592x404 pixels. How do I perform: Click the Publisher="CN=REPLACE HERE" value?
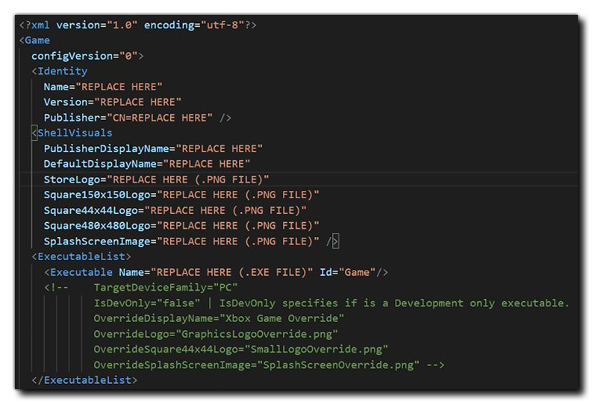tap(159, 118)
